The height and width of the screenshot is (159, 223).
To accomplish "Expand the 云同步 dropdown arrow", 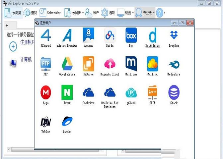I will pyautogui.click(x=83, y=13).
